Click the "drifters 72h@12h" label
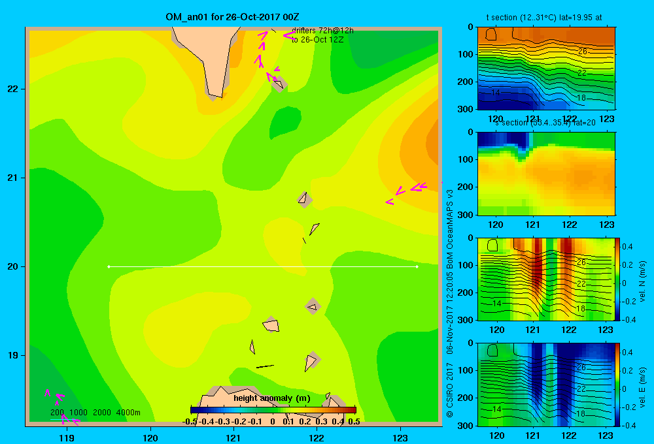 [323, 31]
